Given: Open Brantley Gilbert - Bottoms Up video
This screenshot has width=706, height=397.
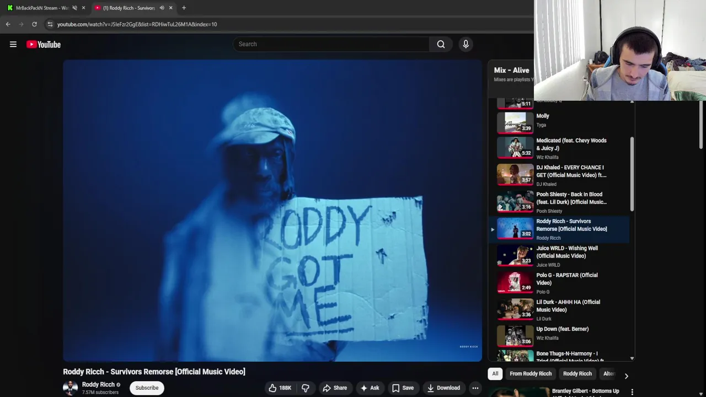Looking at the screenshot, I should click(x=586, y=391).
